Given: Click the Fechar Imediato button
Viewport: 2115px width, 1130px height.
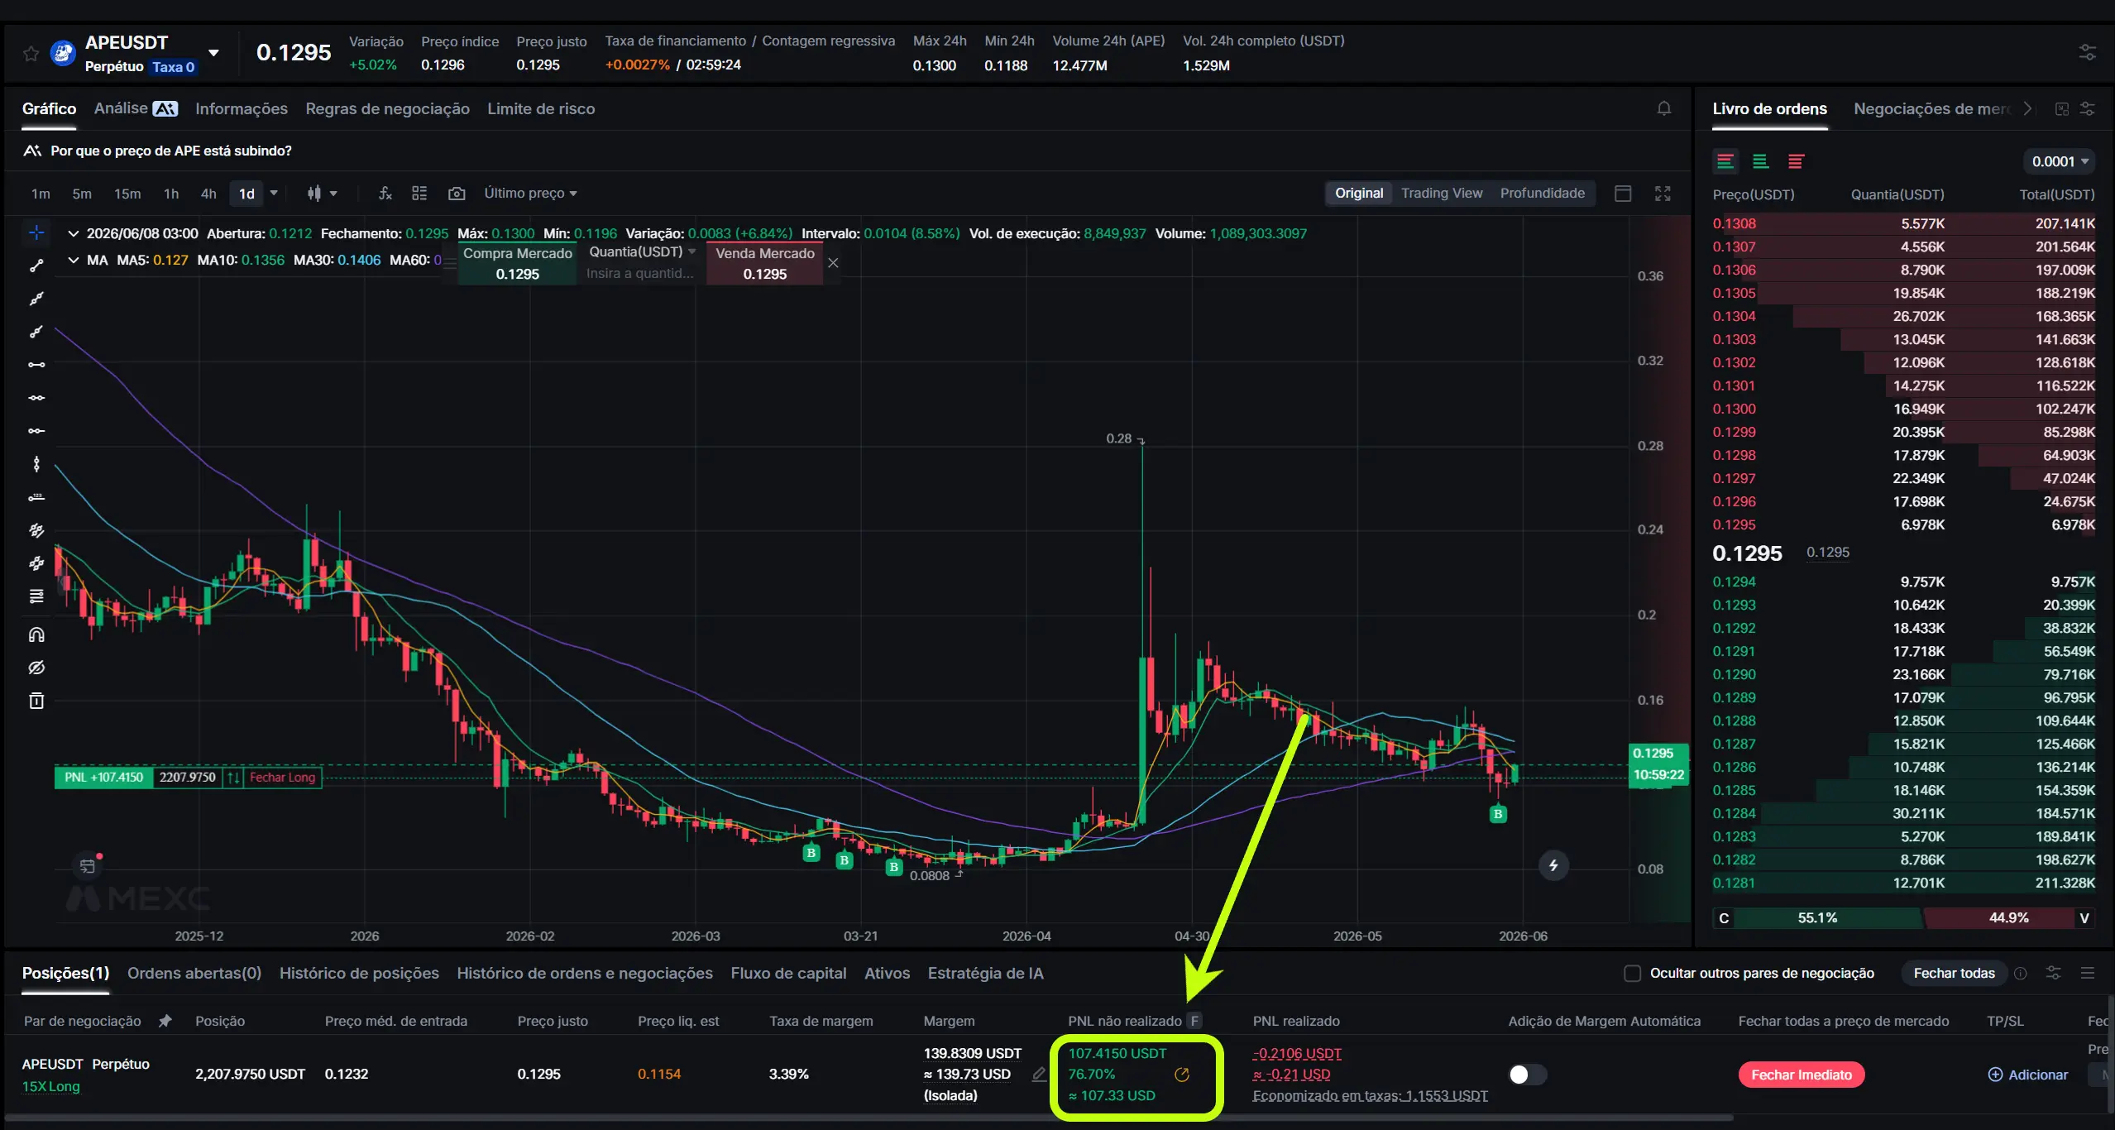Looking at the screenshot, I should (1802, 1075).
